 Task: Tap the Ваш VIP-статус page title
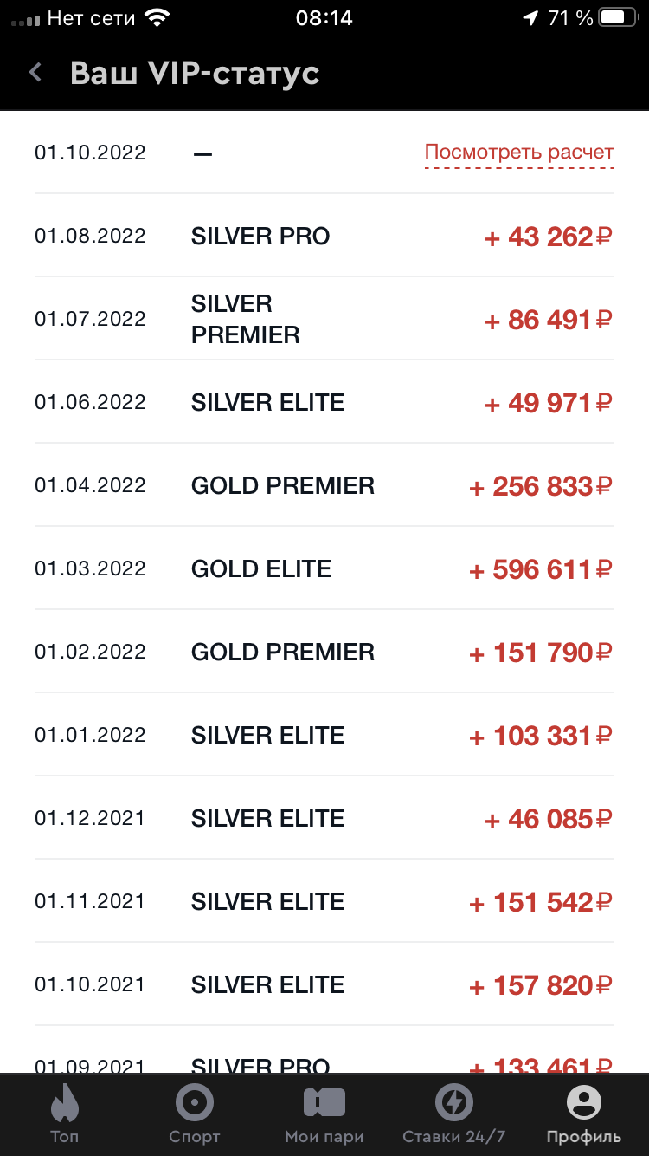click(195, 73)
